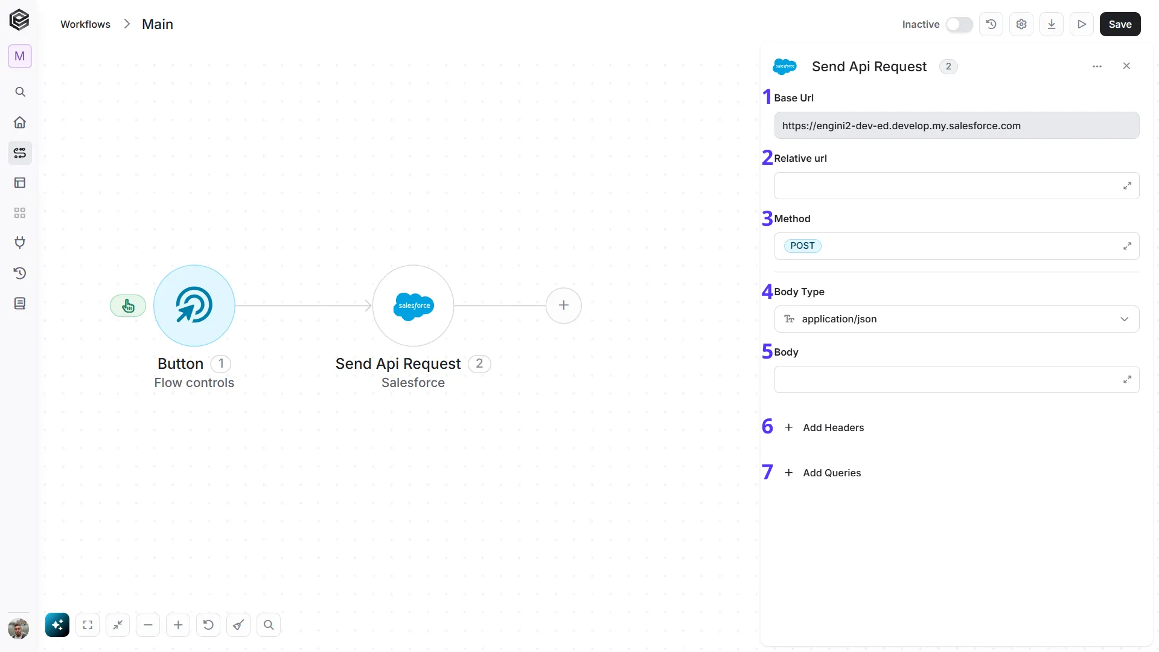
Task: Open the Body Type dropdown
Action: 957,319
